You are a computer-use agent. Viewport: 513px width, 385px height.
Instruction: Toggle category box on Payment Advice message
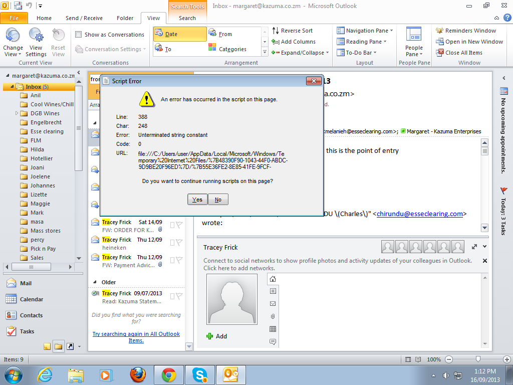(172, 260)
